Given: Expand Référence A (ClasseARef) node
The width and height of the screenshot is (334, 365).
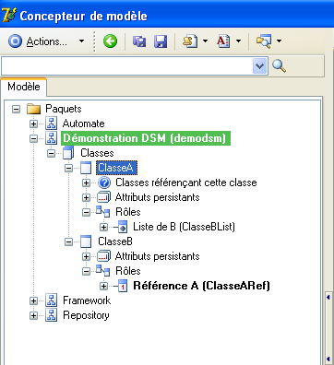Looking at the screenshot, I should 103,286.
